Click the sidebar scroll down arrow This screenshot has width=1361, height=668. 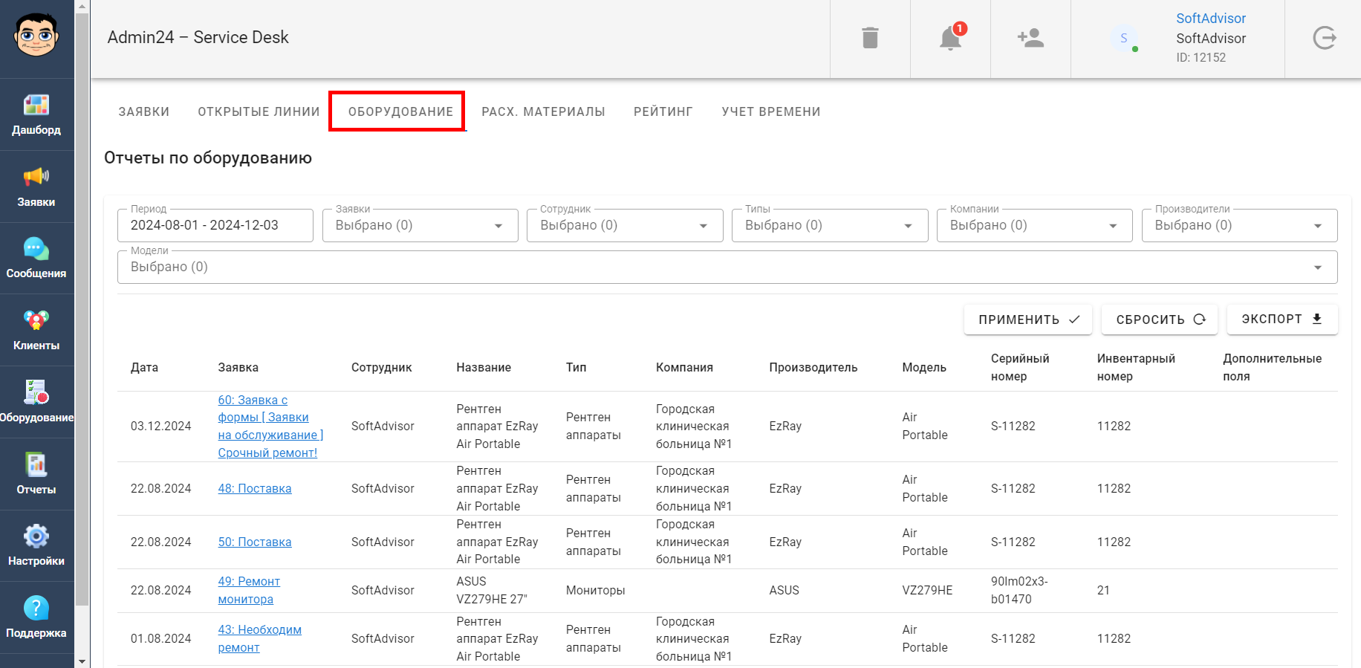82,661
